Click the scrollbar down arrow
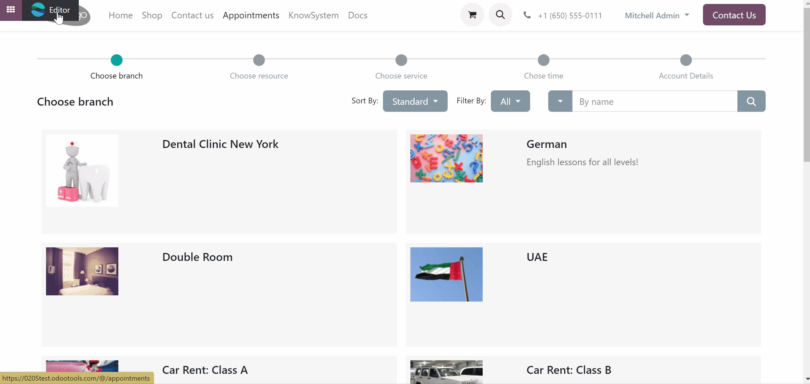This screenshot has height=384, width=810. (807, 379)
